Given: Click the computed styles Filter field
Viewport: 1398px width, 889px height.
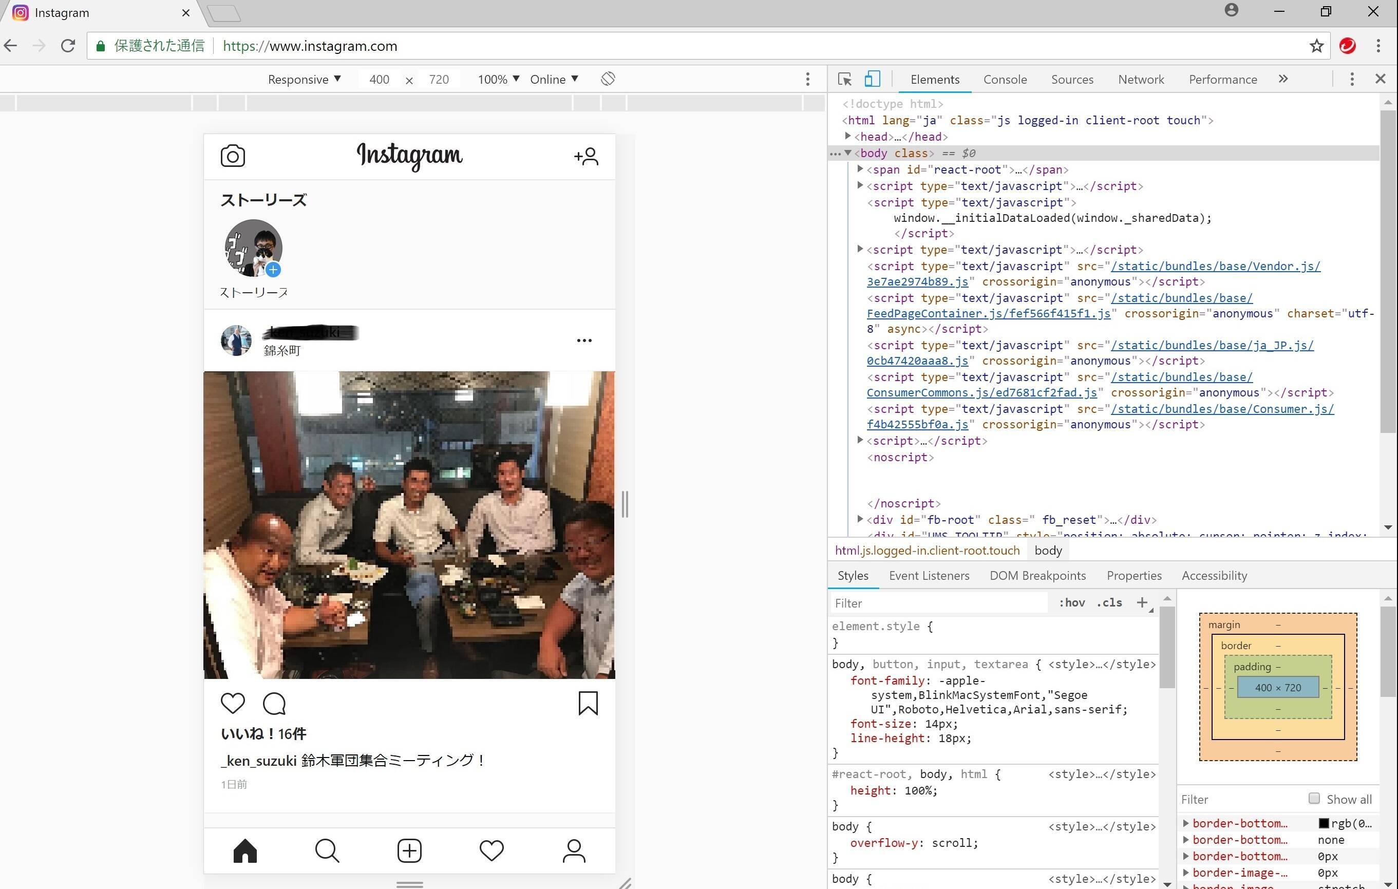Looking at the screenshot, I should (x=1242, y=799).
